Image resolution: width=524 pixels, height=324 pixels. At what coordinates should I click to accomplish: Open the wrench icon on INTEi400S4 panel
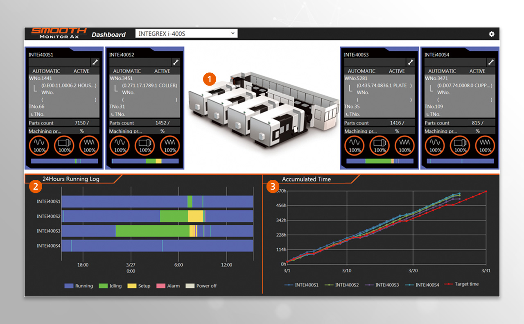click(x=491, y=62)
